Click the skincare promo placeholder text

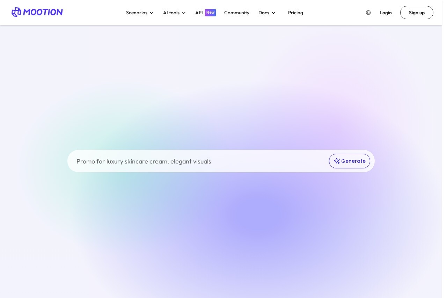coord(144,161)
